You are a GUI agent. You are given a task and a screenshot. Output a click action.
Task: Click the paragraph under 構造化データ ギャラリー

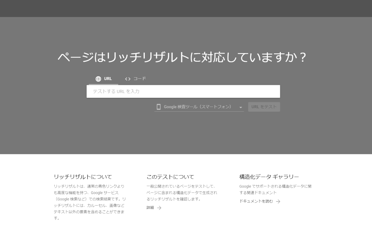(275, 189)
